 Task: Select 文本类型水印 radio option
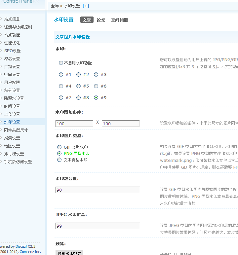(59, 160)
